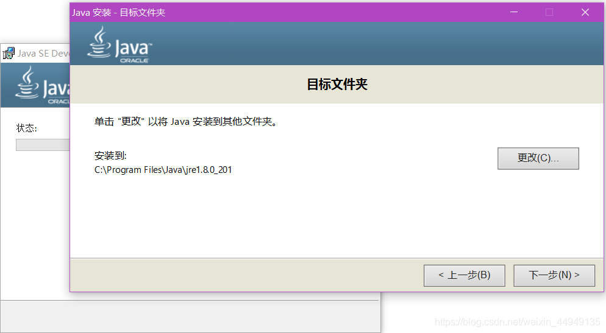Click the Java SE Dev title in background window

coord(43,53)
